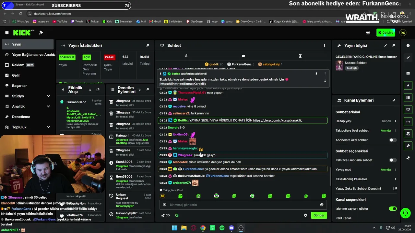415x233 pixels.
Task: Click the trash icon in the Sohbet toolbar
Action: 186,56
